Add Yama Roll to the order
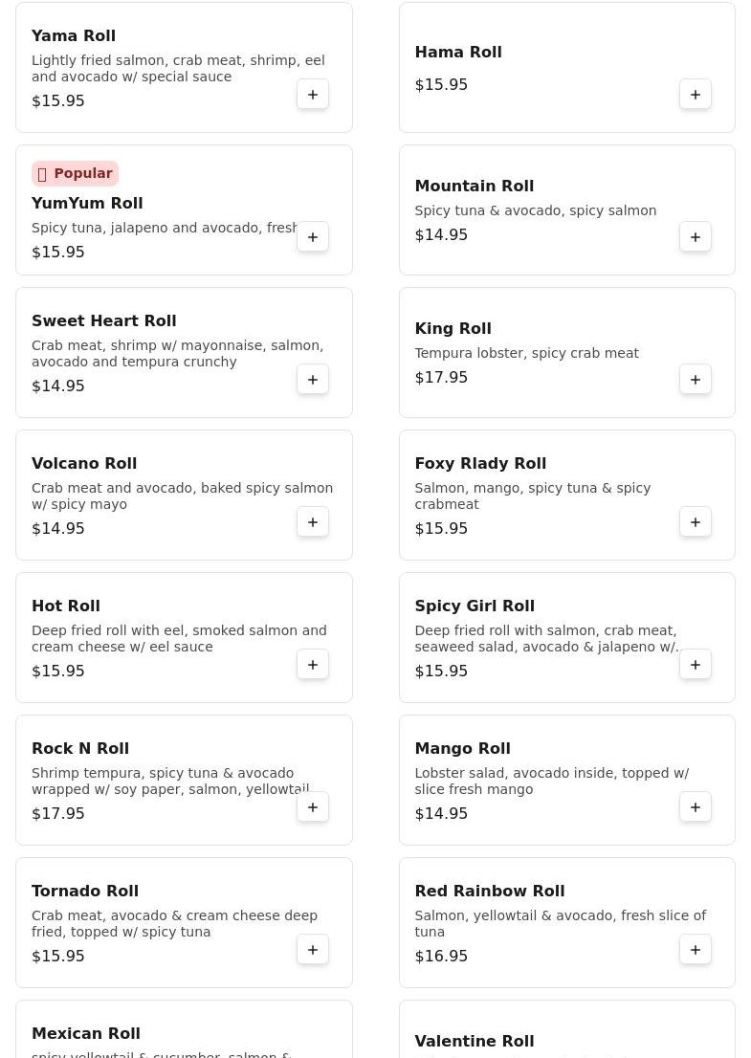The image size is (751, 1058). (x=313, y=95)
